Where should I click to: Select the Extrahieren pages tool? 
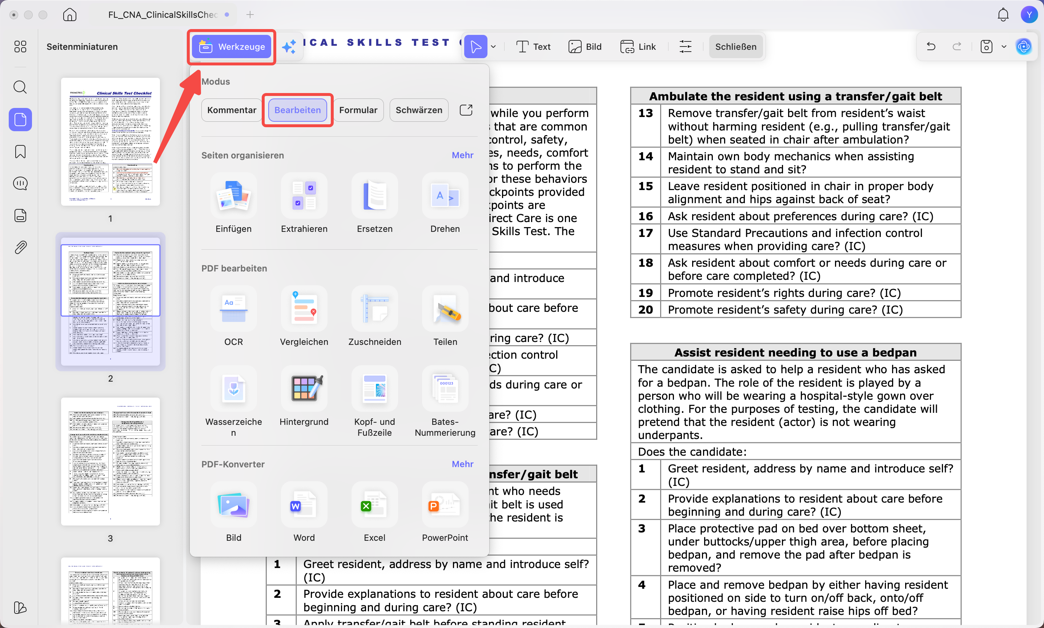click(304, 204)
